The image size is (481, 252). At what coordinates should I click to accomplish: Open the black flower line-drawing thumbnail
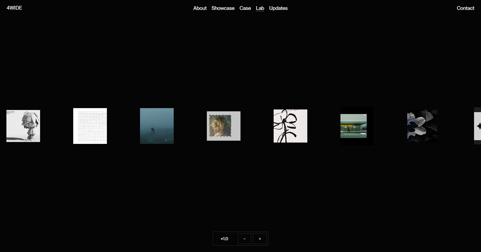(290, 126)
